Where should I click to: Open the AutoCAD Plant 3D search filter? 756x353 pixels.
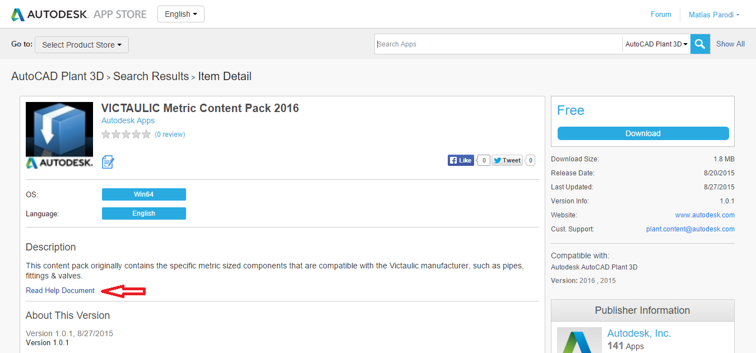point(656,44)
